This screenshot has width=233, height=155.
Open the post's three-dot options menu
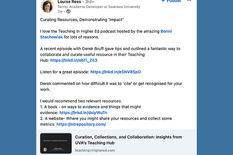click(x=189, y=1)
